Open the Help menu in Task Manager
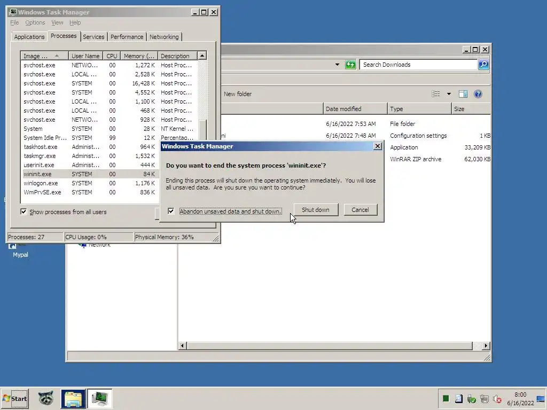Screen dimensions: 547x410 pyautogui.click(x=75, y=22)
